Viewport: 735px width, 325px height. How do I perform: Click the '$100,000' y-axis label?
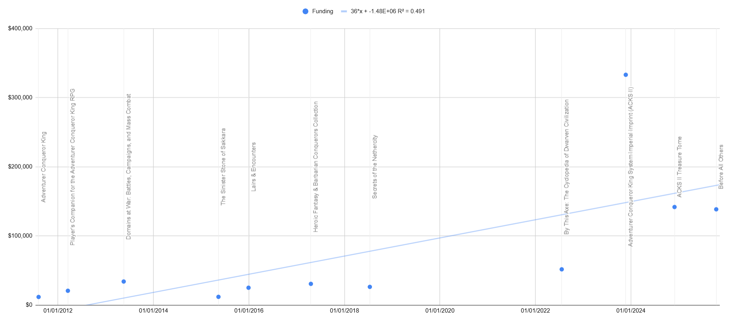[20, 236]
